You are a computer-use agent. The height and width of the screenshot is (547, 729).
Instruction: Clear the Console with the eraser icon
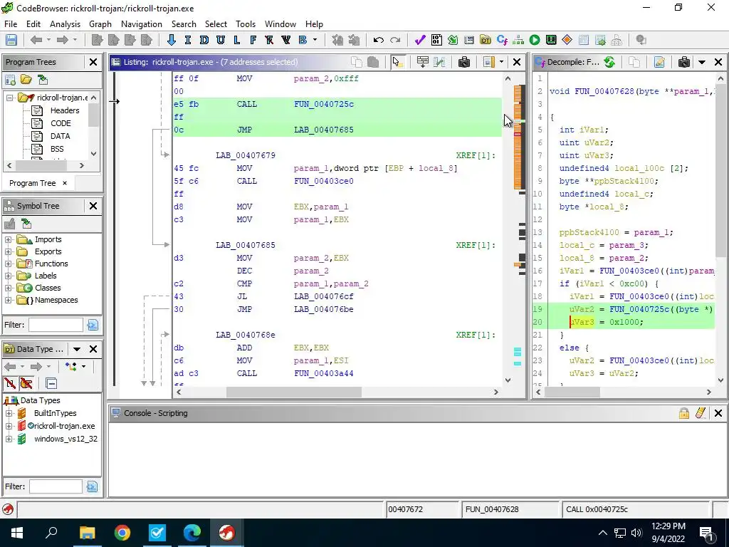click(701, 413)
